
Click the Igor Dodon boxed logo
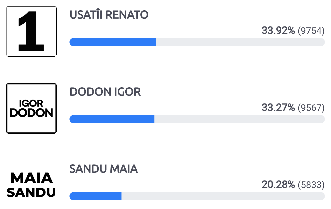pos(31,108)
